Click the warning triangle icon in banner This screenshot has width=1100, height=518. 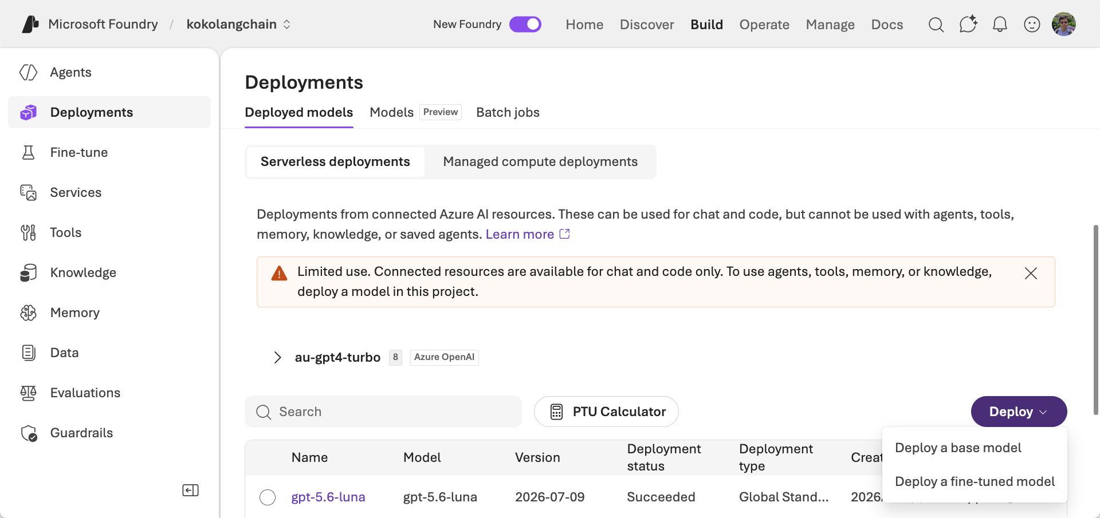point(279,273)
